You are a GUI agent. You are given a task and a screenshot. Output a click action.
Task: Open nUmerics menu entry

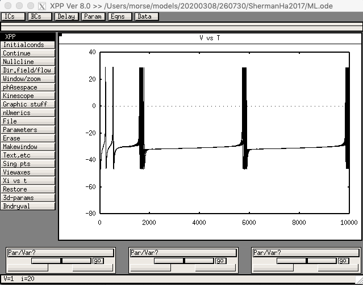28,113
